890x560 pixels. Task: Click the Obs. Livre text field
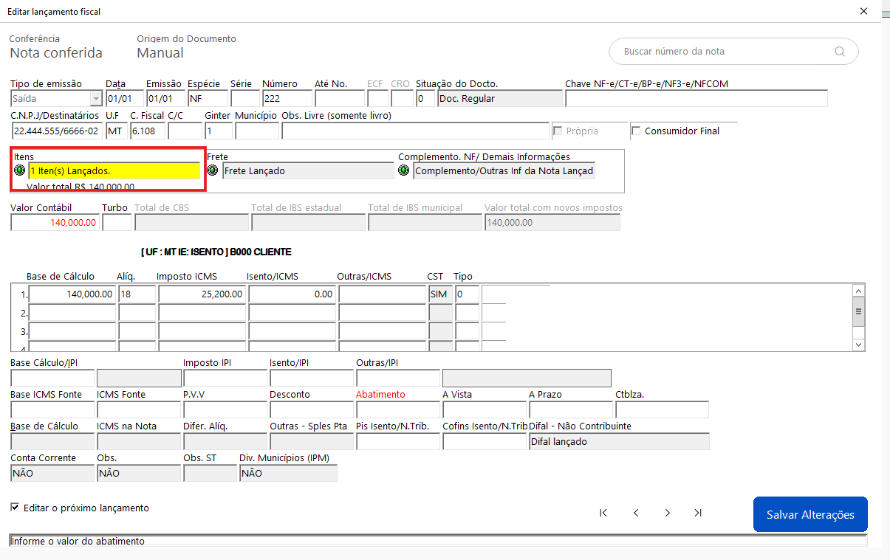click(415, 131)
